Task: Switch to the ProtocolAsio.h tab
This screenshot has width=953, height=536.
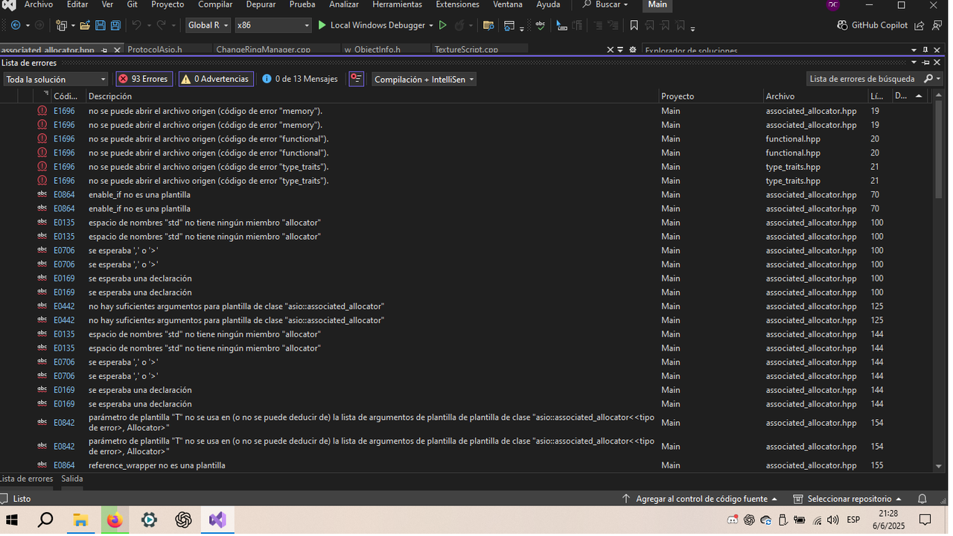Action: 155,50
